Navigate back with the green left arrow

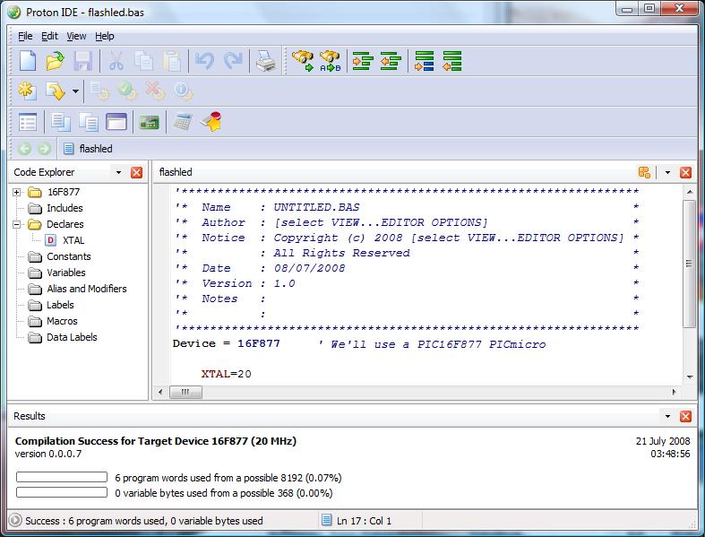tap(25, 149)
